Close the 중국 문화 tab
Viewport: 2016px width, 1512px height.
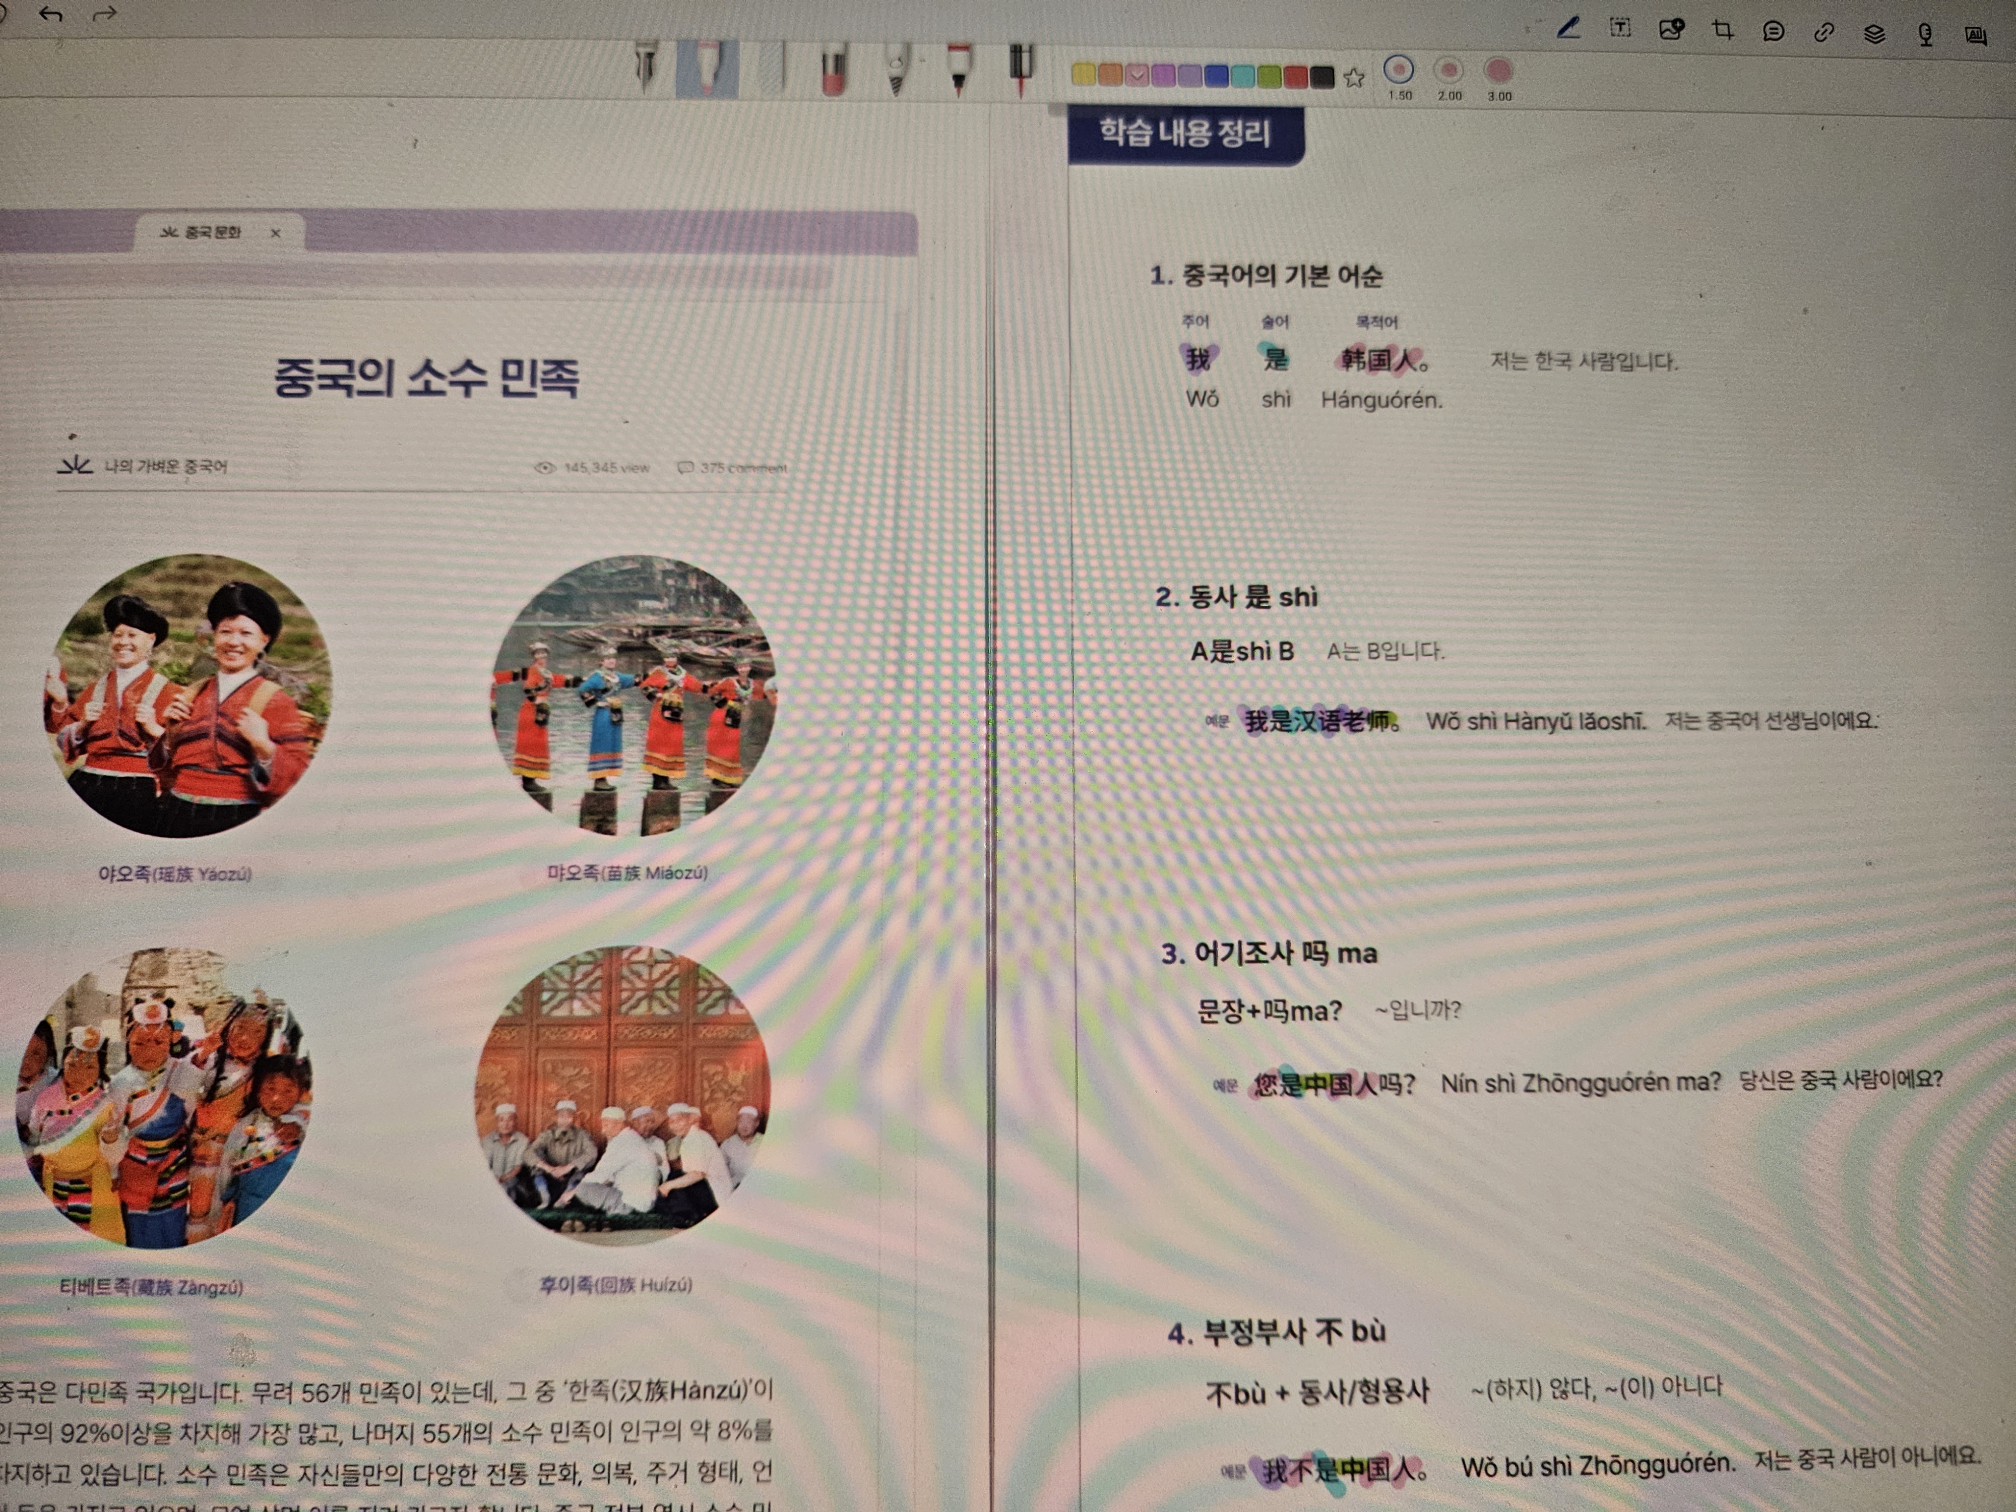(x=275, y=233)
